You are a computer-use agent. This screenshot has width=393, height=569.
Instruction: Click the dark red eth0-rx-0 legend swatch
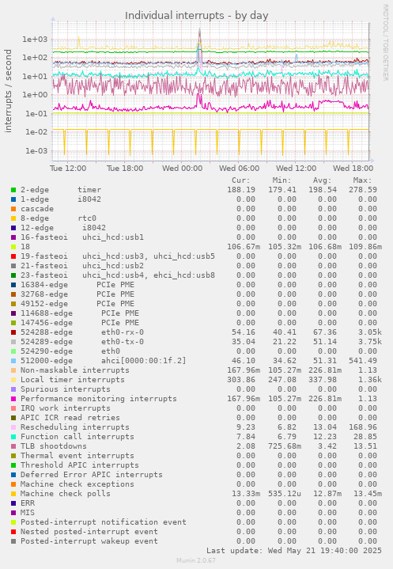(x=13, y=332)
